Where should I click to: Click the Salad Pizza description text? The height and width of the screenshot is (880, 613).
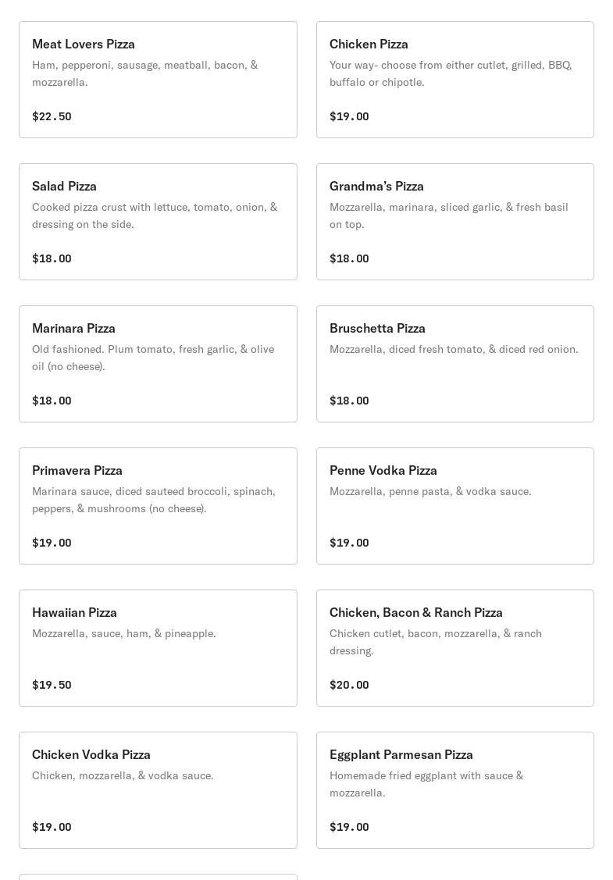point(155,216)
